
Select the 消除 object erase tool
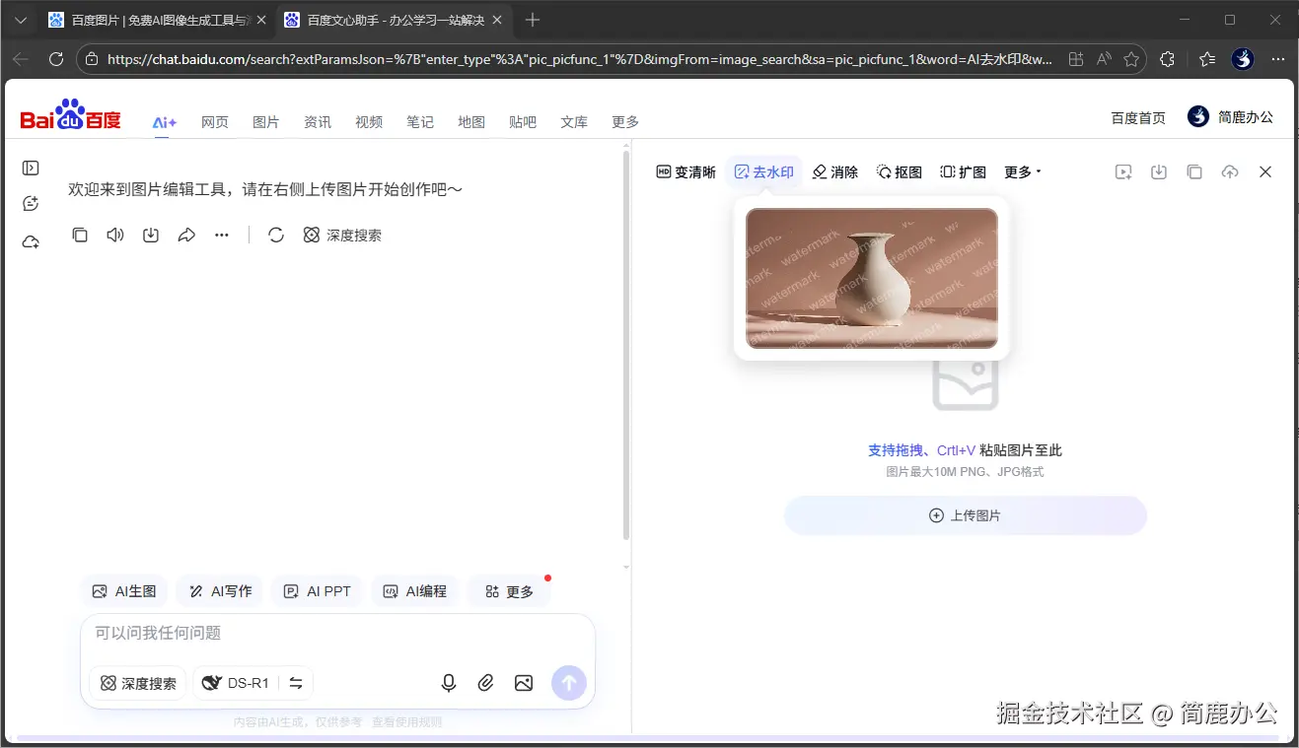[x=834, y=171]
